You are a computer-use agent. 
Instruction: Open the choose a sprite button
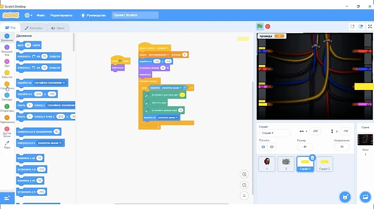click(345, 197)
